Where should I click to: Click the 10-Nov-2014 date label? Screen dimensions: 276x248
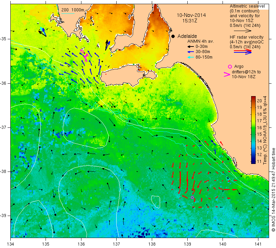click(x=191, y=15)
